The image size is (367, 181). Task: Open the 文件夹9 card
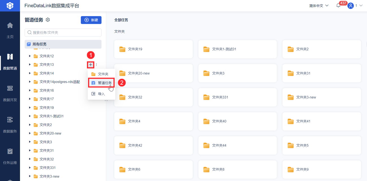(x=322, y=169)
